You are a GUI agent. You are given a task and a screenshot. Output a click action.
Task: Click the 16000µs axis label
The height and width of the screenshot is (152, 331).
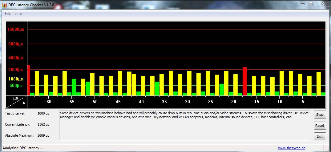pos(16,29)
